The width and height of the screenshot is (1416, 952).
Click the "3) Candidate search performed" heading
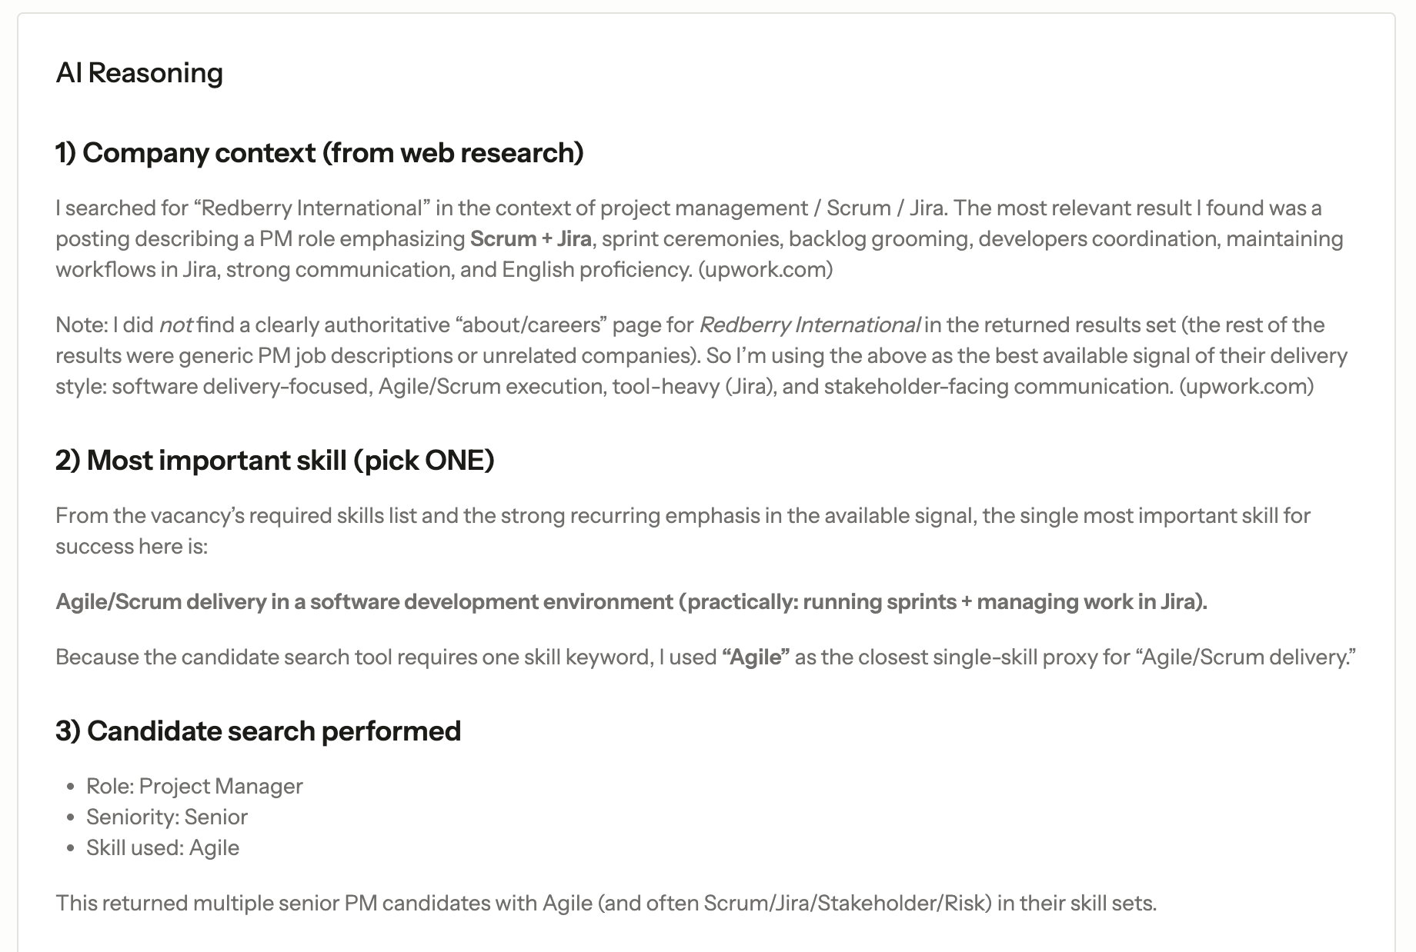pos(258,731)
